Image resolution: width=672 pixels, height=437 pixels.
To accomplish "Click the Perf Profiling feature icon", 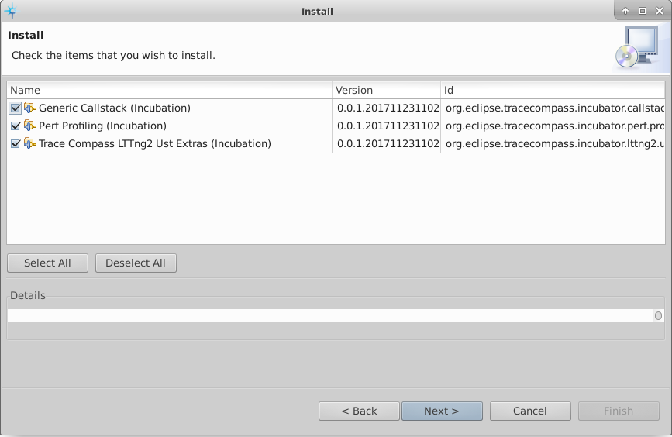I will pyautogui.click(x=29, y=126).
